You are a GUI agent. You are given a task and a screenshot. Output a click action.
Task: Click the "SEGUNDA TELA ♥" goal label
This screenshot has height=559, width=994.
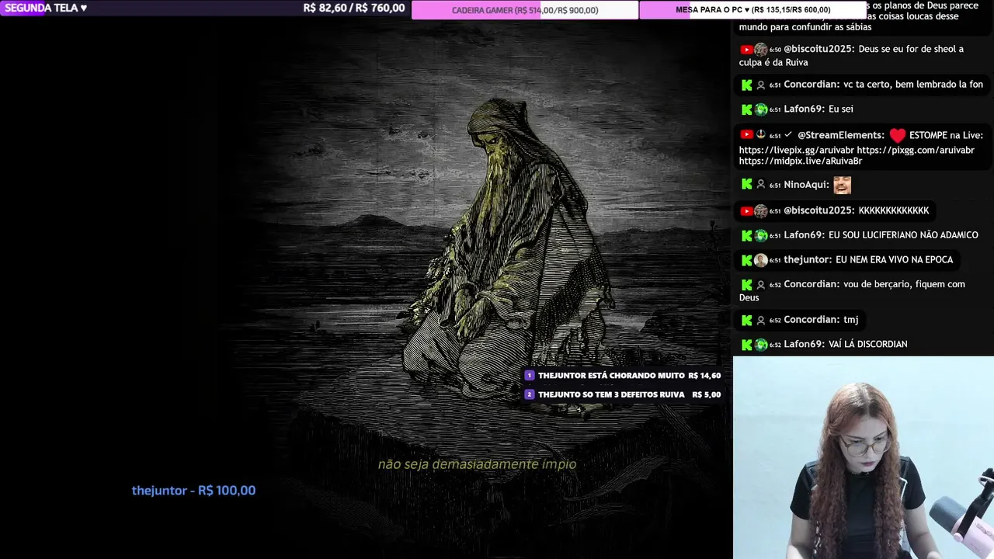coord(46,8)
